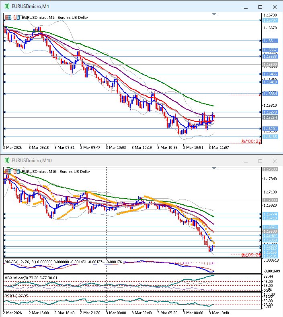The height and width of the screenshot is (317, 283).
Task: Activate the EURUSDmicro,M1 window title bar
Action: click(x=121, y=7)
